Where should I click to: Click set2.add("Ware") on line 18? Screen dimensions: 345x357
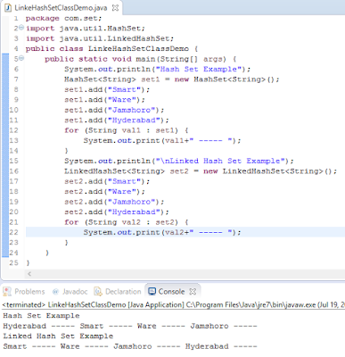[104, 192]
